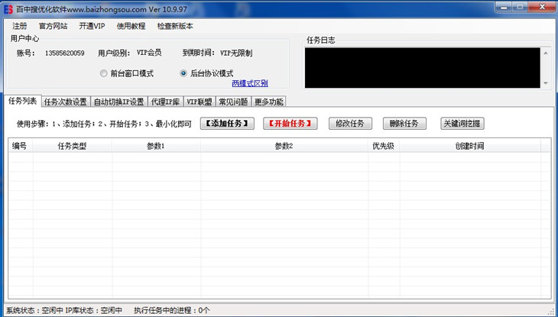Click the 修改任务 button
The image size is (558, 317).
click(x=350, y=124)
